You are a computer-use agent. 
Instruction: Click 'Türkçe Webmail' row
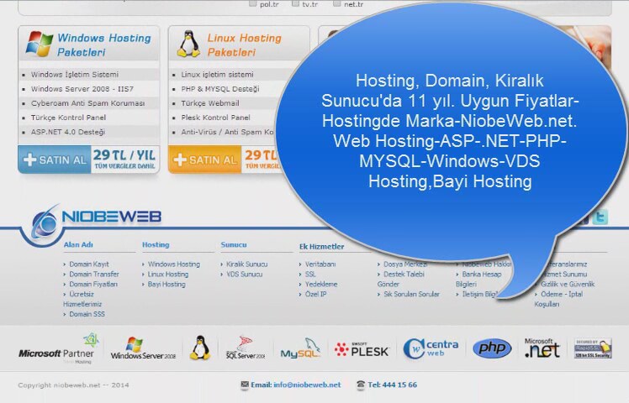[227, 103]
